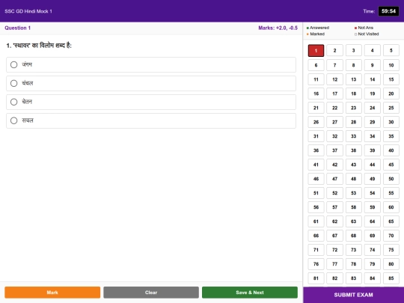Click the orange Mark button
This screenshot has height=303, width=404.
(x=52, y=293)
